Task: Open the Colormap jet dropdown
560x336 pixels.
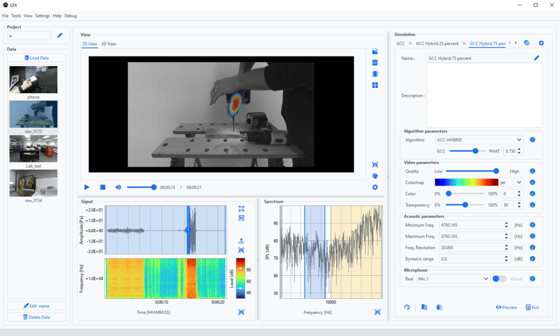Action: [511, 182]
